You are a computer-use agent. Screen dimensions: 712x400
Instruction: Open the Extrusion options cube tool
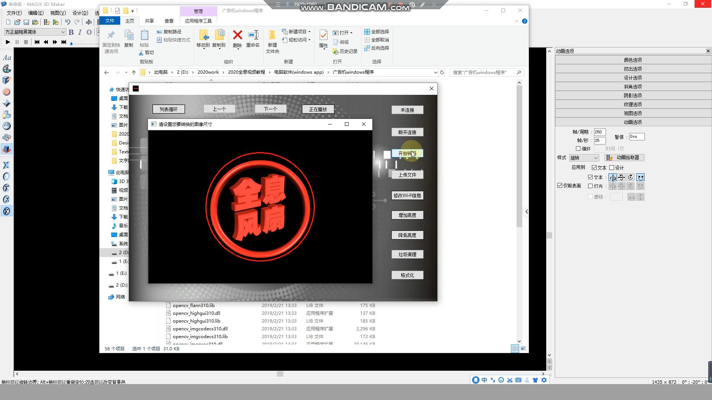tap(7, 80)
